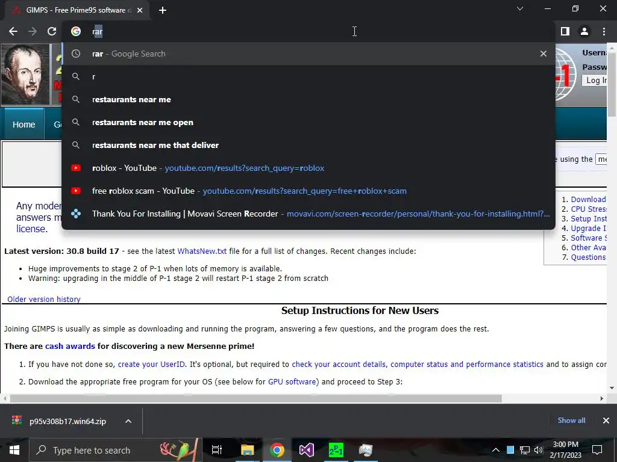Choose the 'rar - Google Search' suggestion

[308, 54]
